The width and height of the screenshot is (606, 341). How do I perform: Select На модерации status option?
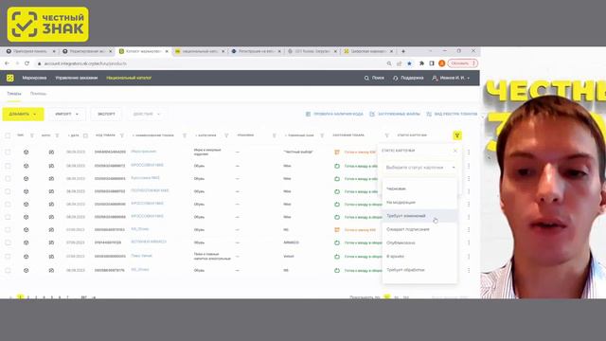pyautogui.click(x=419, y=202)
